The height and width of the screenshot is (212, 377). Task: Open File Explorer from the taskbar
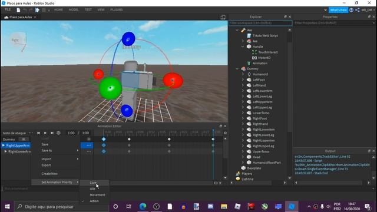[224, 207]
